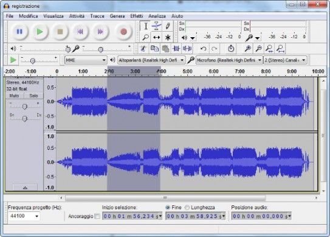The image size is (330, 237).
Task: Click the Fit Project zoom icon
Action: coord(281,49)
